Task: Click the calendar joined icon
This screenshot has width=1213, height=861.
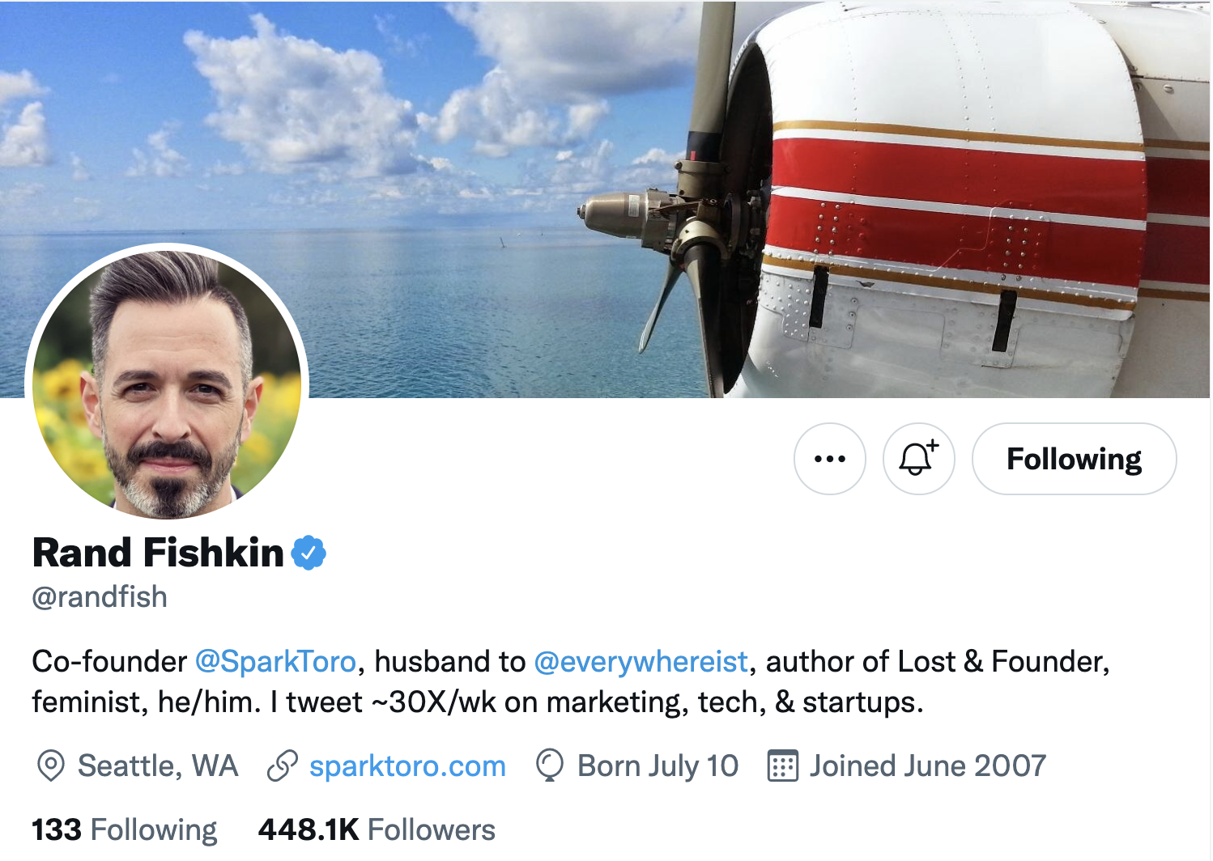Action: tap(782, 766)
